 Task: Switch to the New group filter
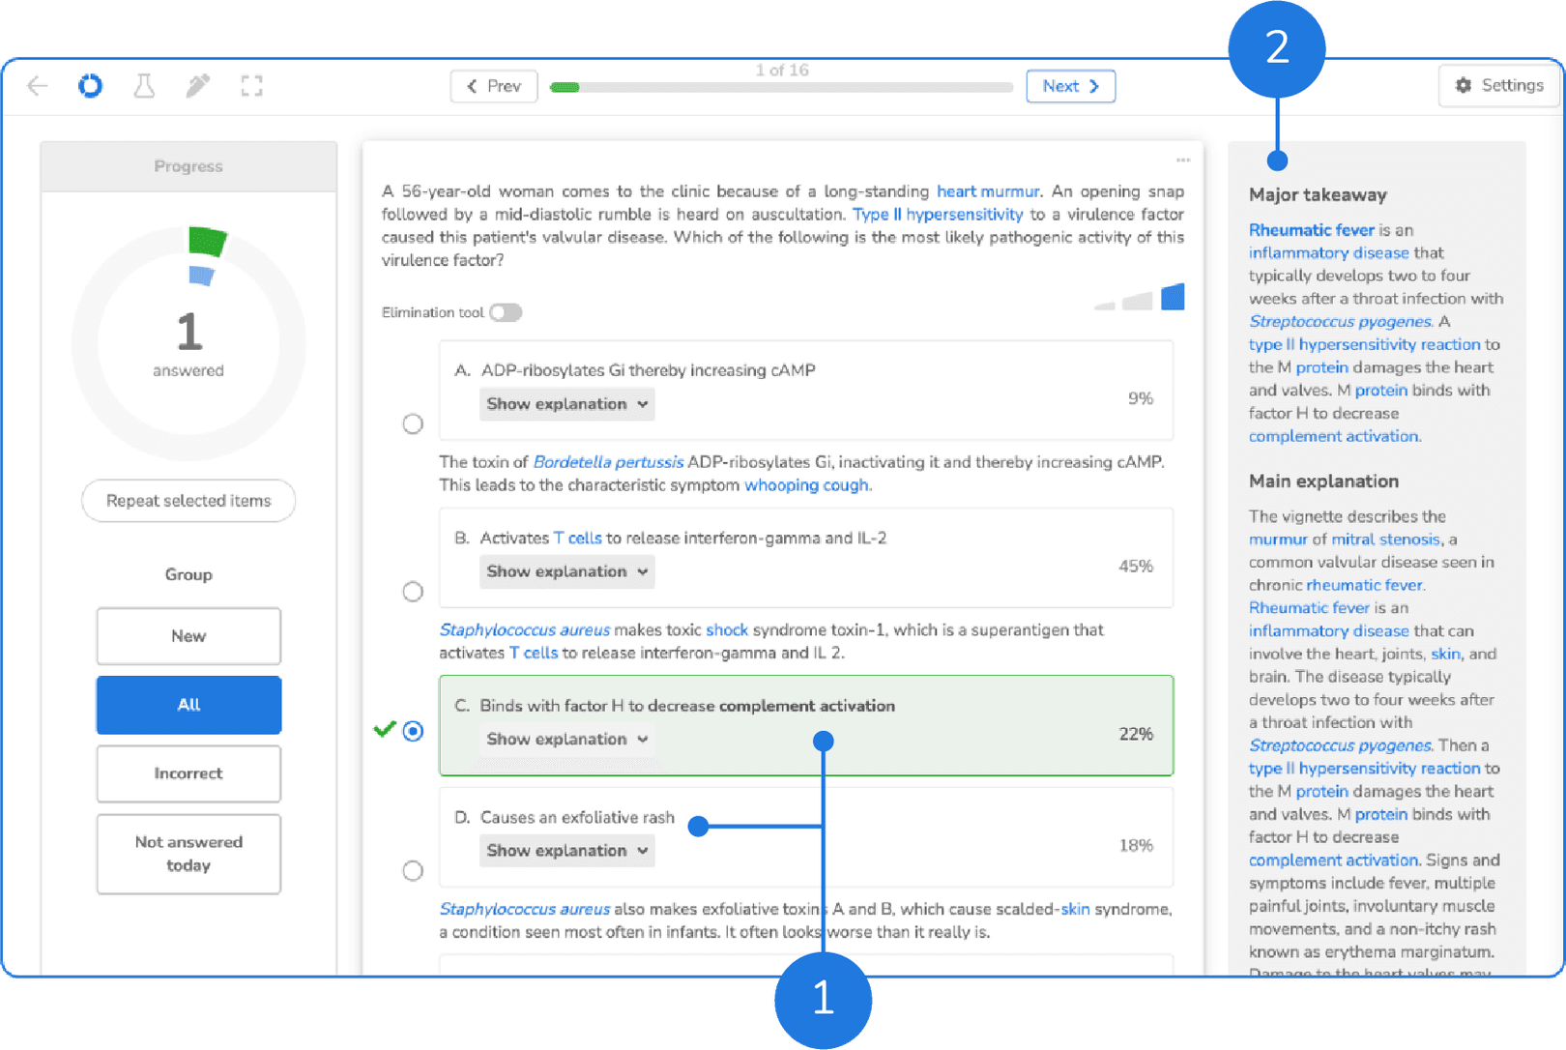188,636
